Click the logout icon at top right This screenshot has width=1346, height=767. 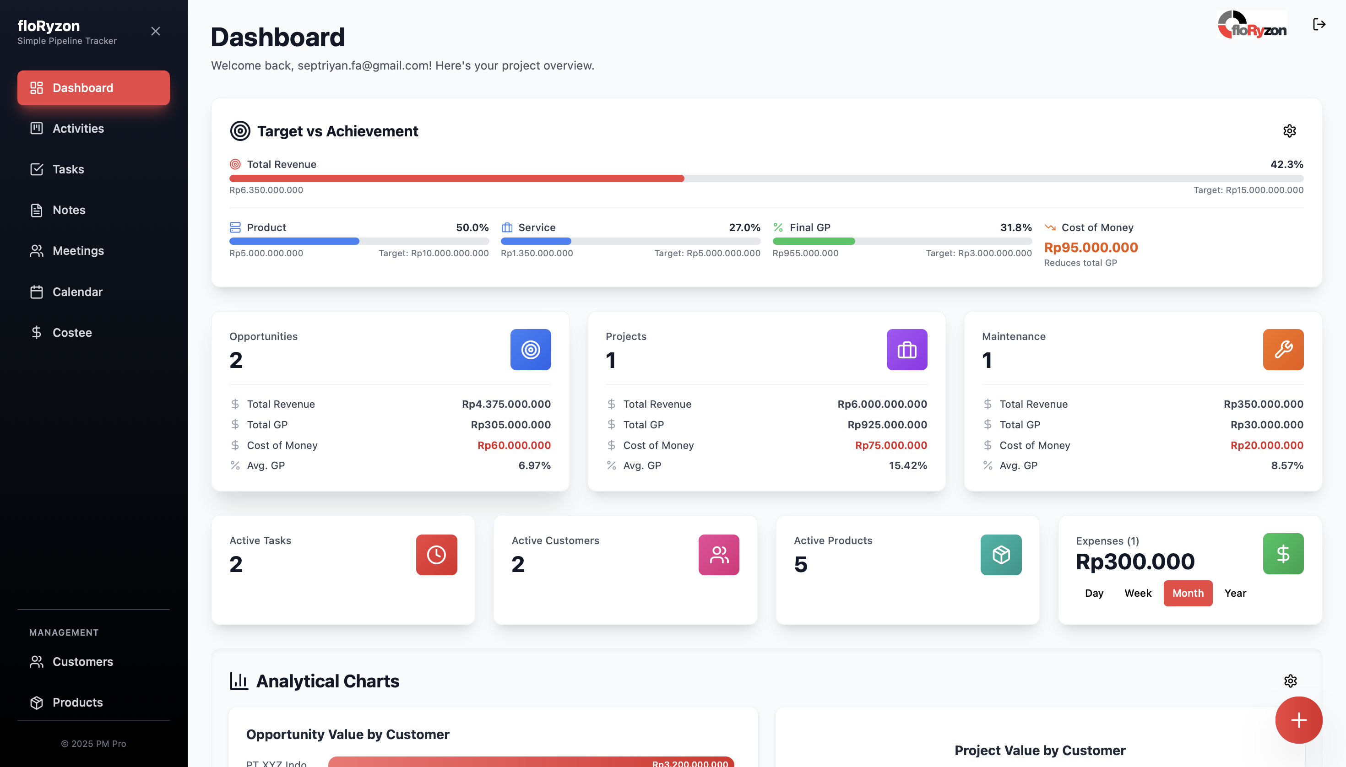[x=1319, y=24]
